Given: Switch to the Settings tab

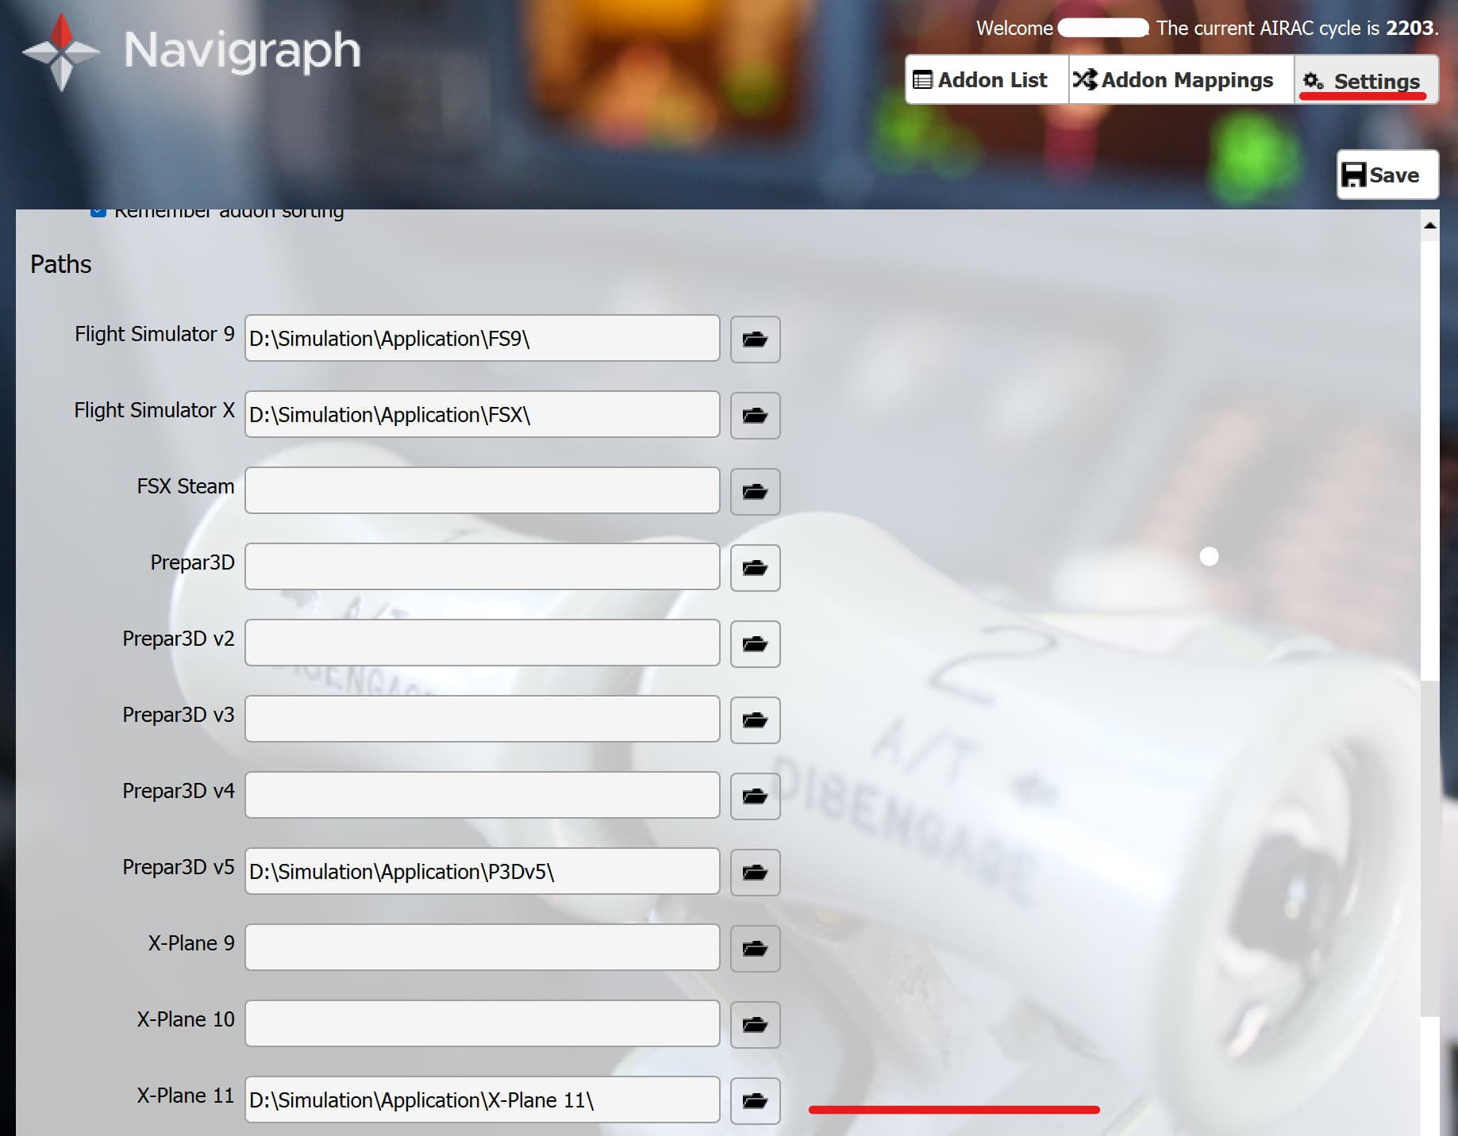Looking at the screenshot, I should point(1366,79).
